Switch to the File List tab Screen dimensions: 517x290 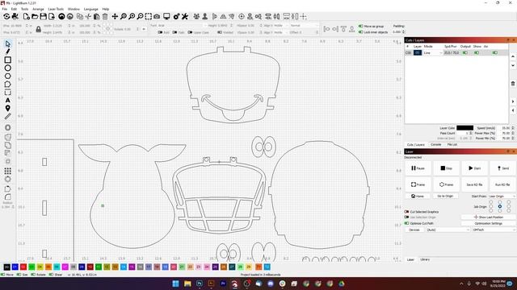point(452,145)
